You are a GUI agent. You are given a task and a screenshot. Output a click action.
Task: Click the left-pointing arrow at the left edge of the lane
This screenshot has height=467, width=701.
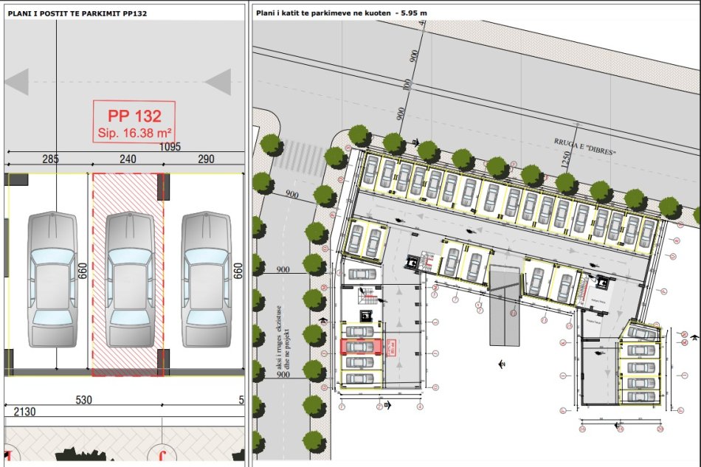point(16,81)
